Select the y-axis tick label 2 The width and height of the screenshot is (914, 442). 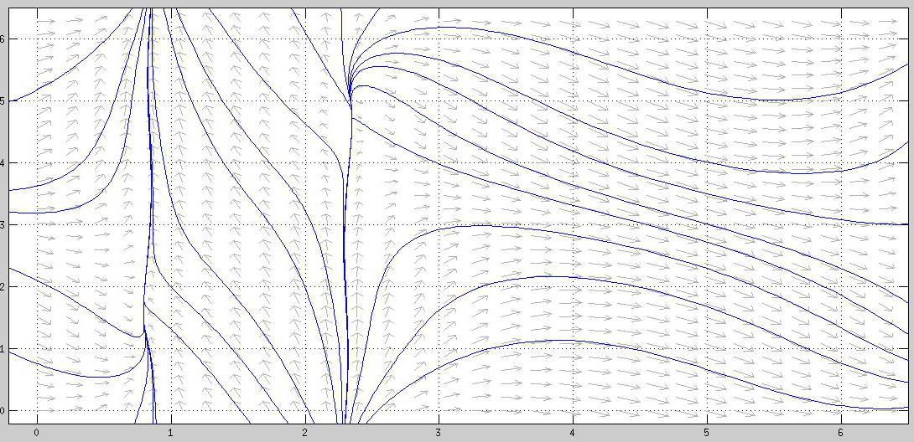pos(3,287)
